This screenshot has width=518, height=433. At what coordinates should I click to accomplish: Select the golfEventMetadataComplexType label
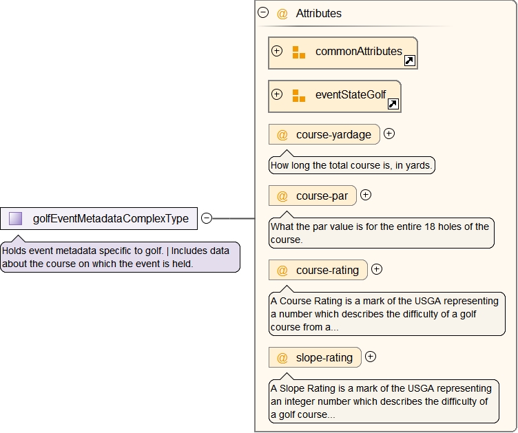click(110, 219)
